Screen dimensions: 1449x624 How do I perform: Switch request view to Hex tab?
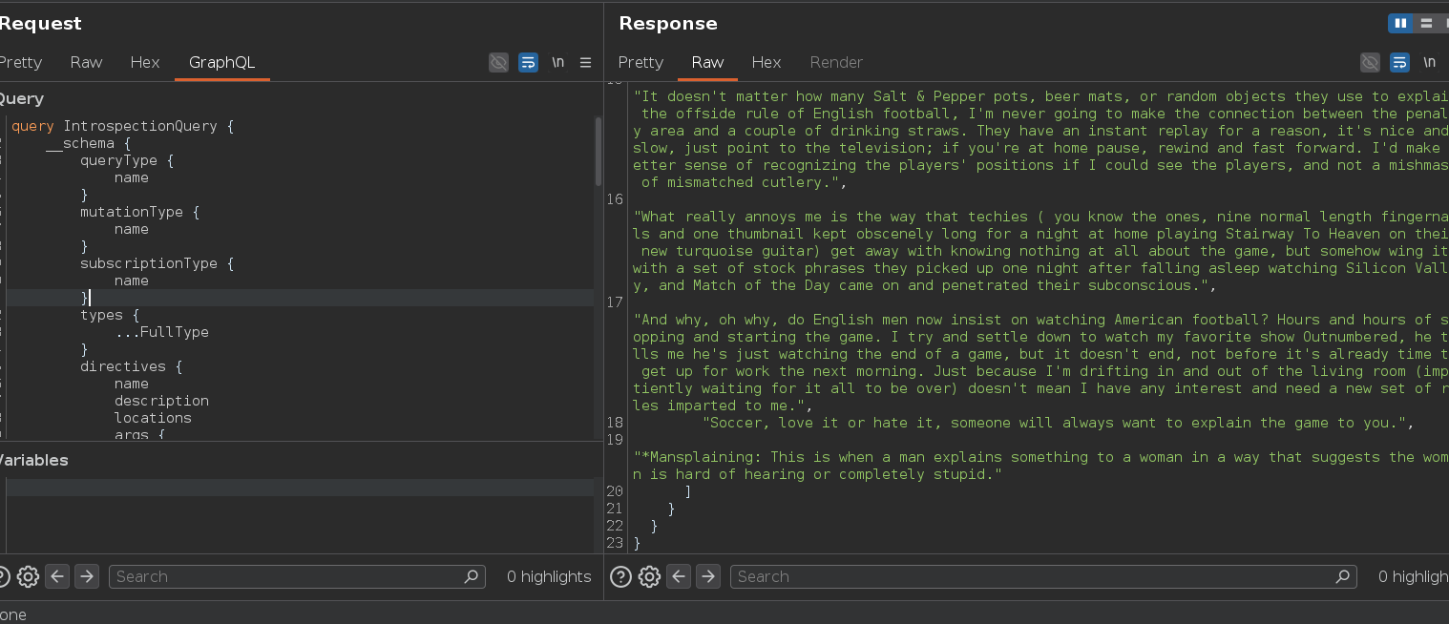click(145, 62)
